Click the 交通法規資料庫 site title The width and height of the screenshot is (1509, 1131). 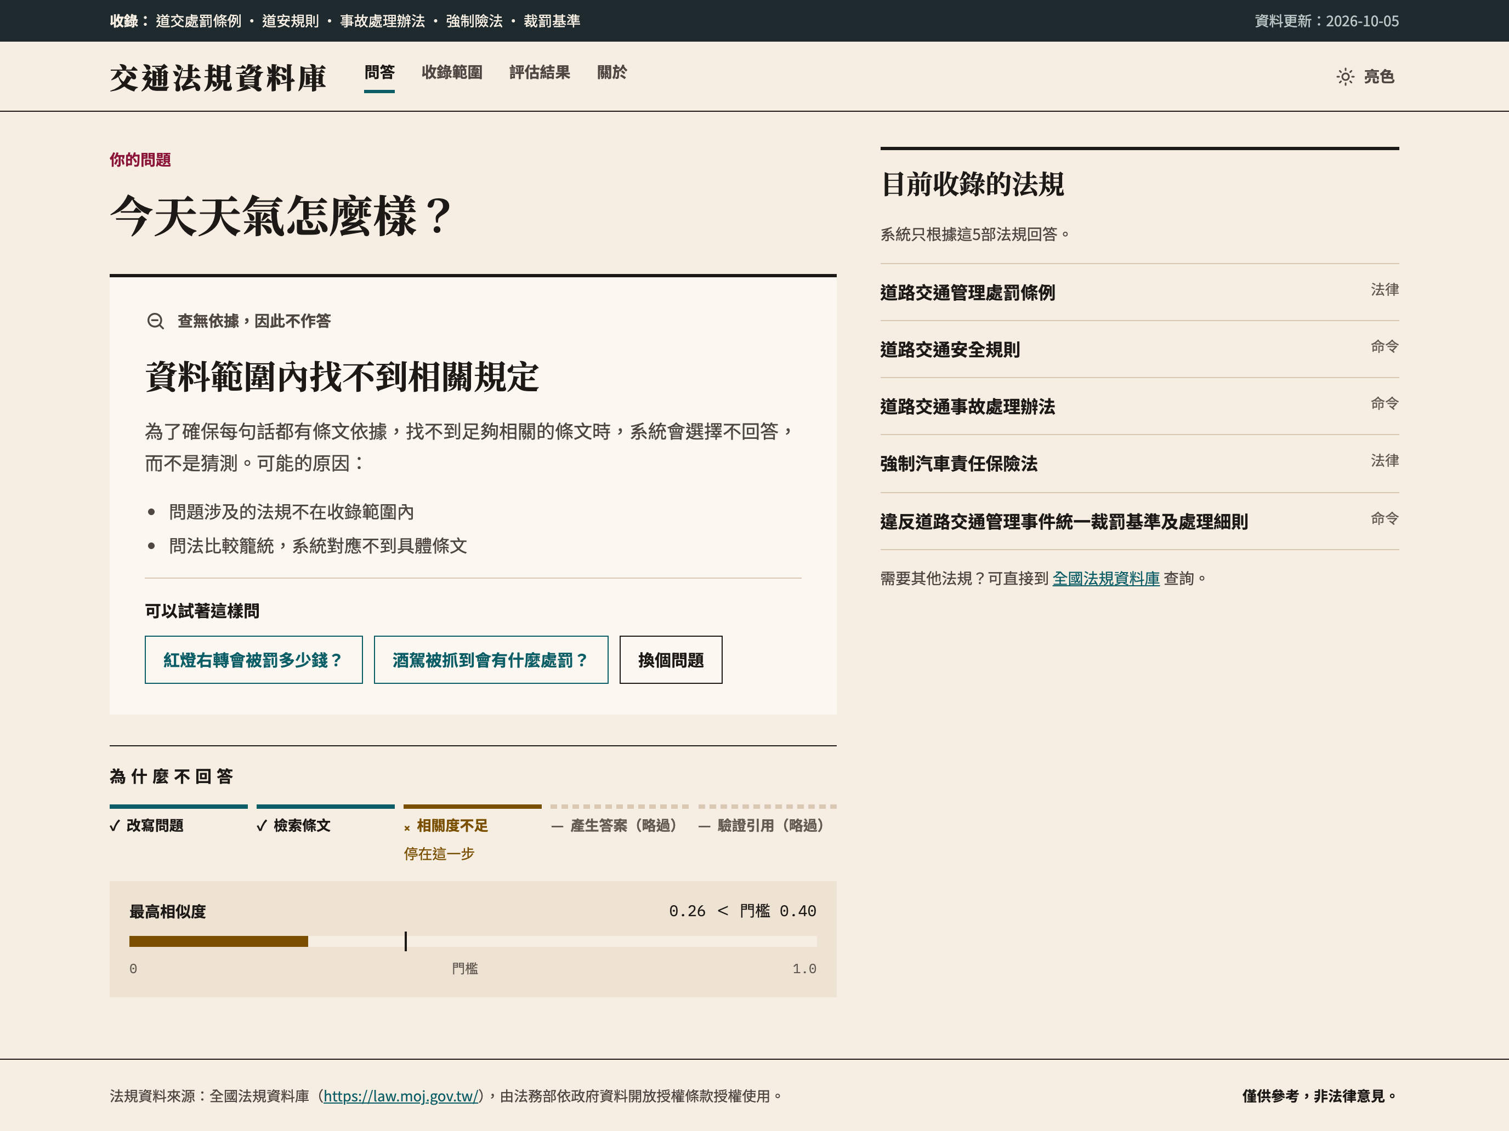218,78
